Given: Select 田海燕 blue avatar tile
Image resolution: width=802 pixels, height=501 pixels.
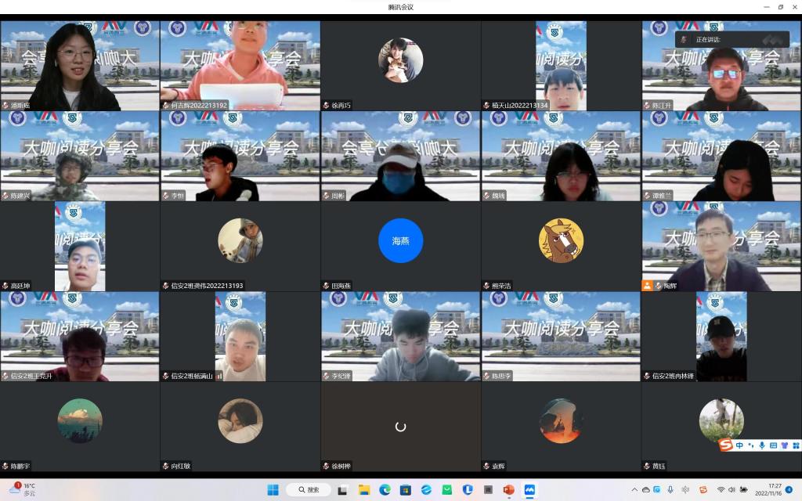Looking at the screenshot, I should point(400,241).
